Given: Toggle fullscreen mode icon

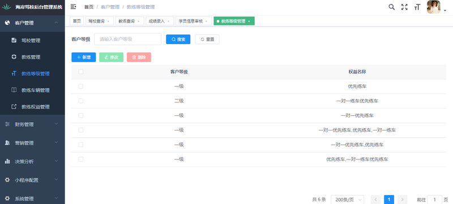Looking at the screenshot, I should (404, 7).
